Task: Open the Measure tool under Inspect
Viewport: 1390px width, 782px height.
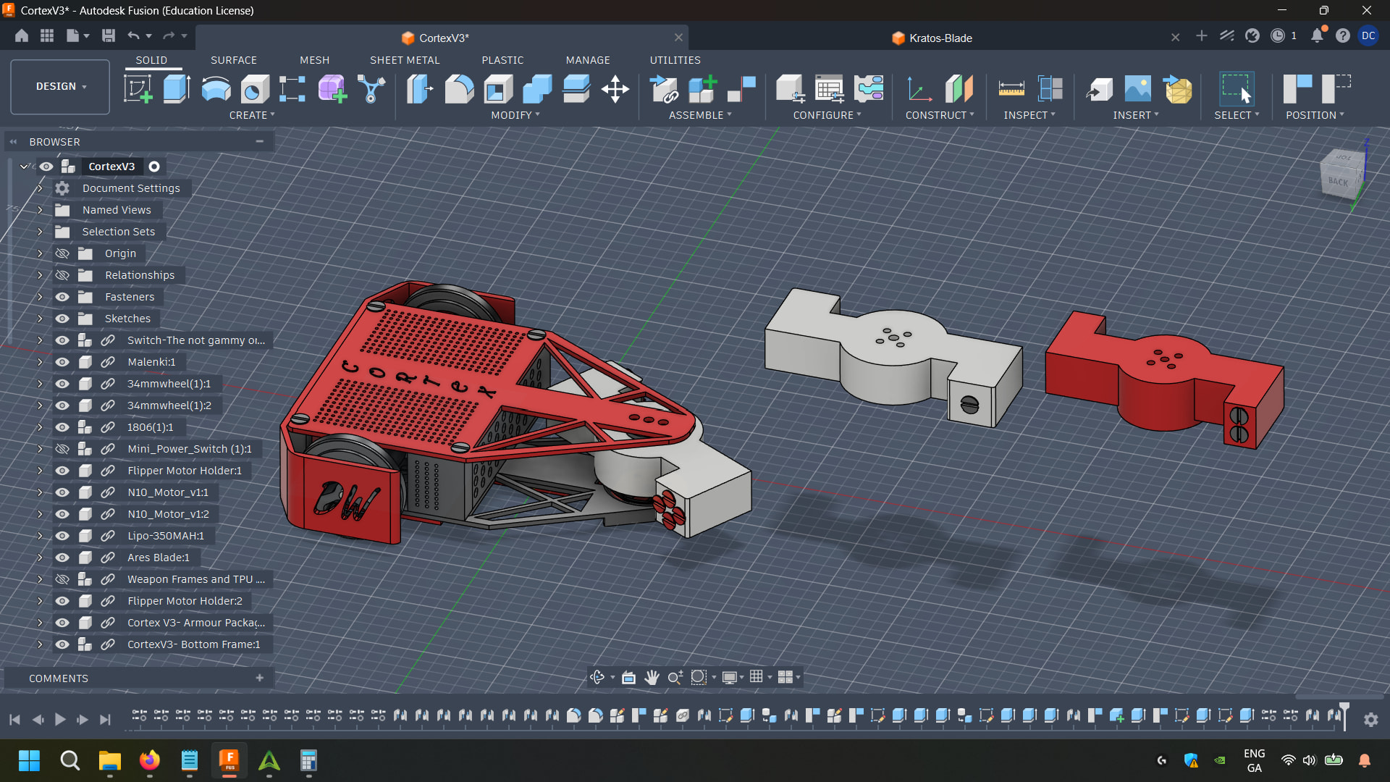Action: tap(1011, 90)
